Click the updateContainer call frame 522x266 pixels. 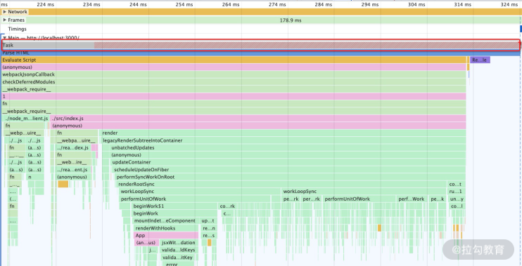[288, 162]
